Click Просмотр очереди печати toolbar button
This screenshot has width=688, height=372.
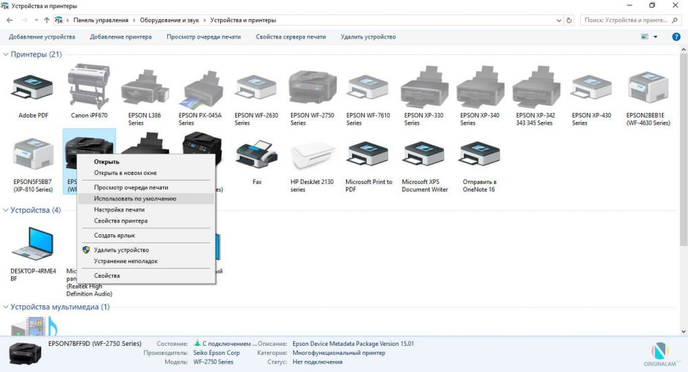[204, 37]
